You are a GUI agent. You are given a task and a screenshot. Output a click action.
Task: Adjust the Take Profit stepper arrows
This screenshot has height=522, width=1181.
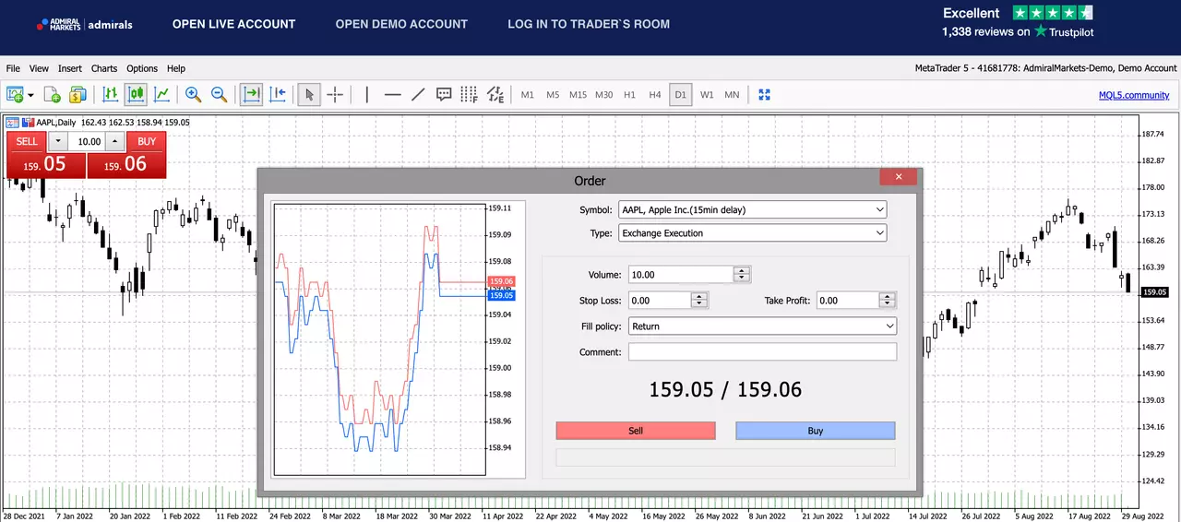click(x=888, y=301)
